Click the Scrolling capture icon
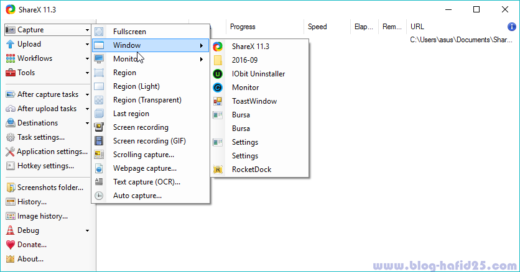This screenshot has width=520, height=272. [x=99, y=155]
